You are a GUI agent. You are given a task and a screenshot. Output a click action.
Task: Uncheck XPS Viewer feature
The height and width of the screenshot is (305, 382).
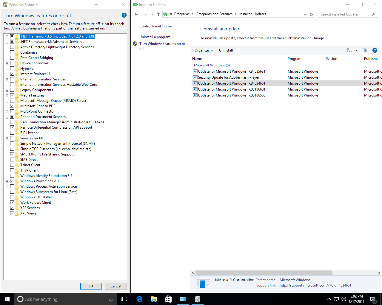(12, 213)
